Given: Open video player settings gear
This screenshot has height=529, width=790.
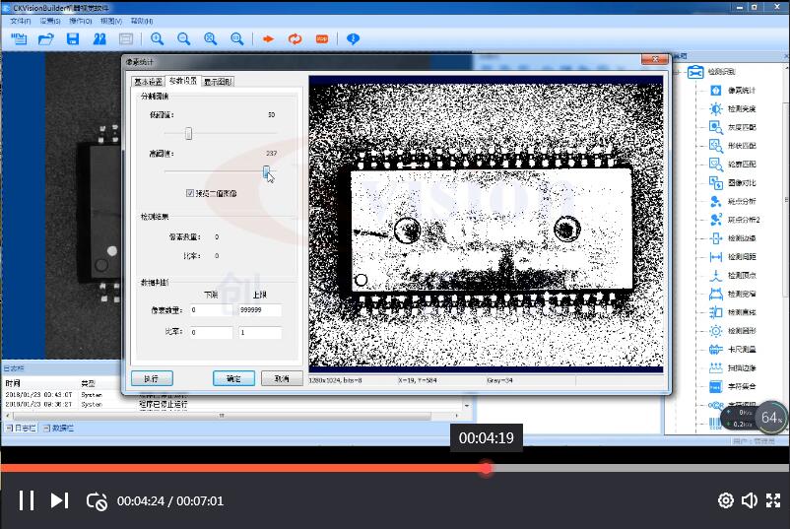Looking at the screenshot, I should click(x=726, y=500).
